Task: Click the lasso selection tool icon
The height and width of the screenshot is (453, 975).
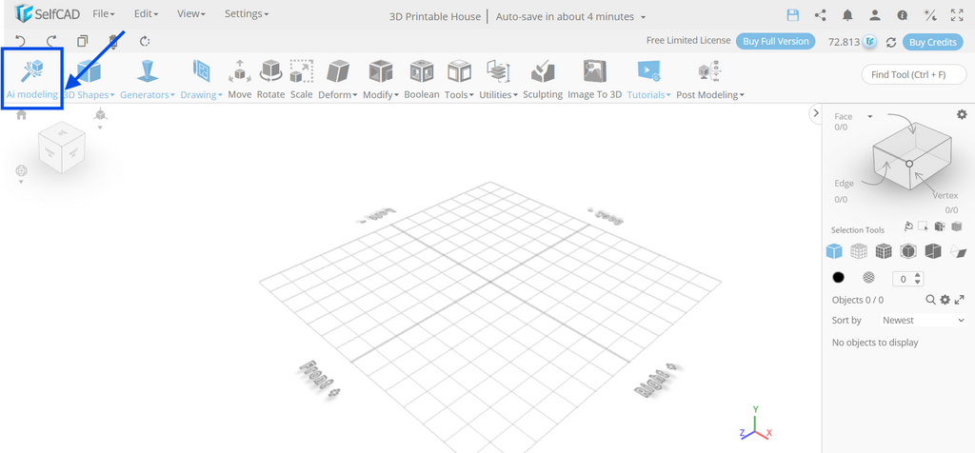Action: 908,226
